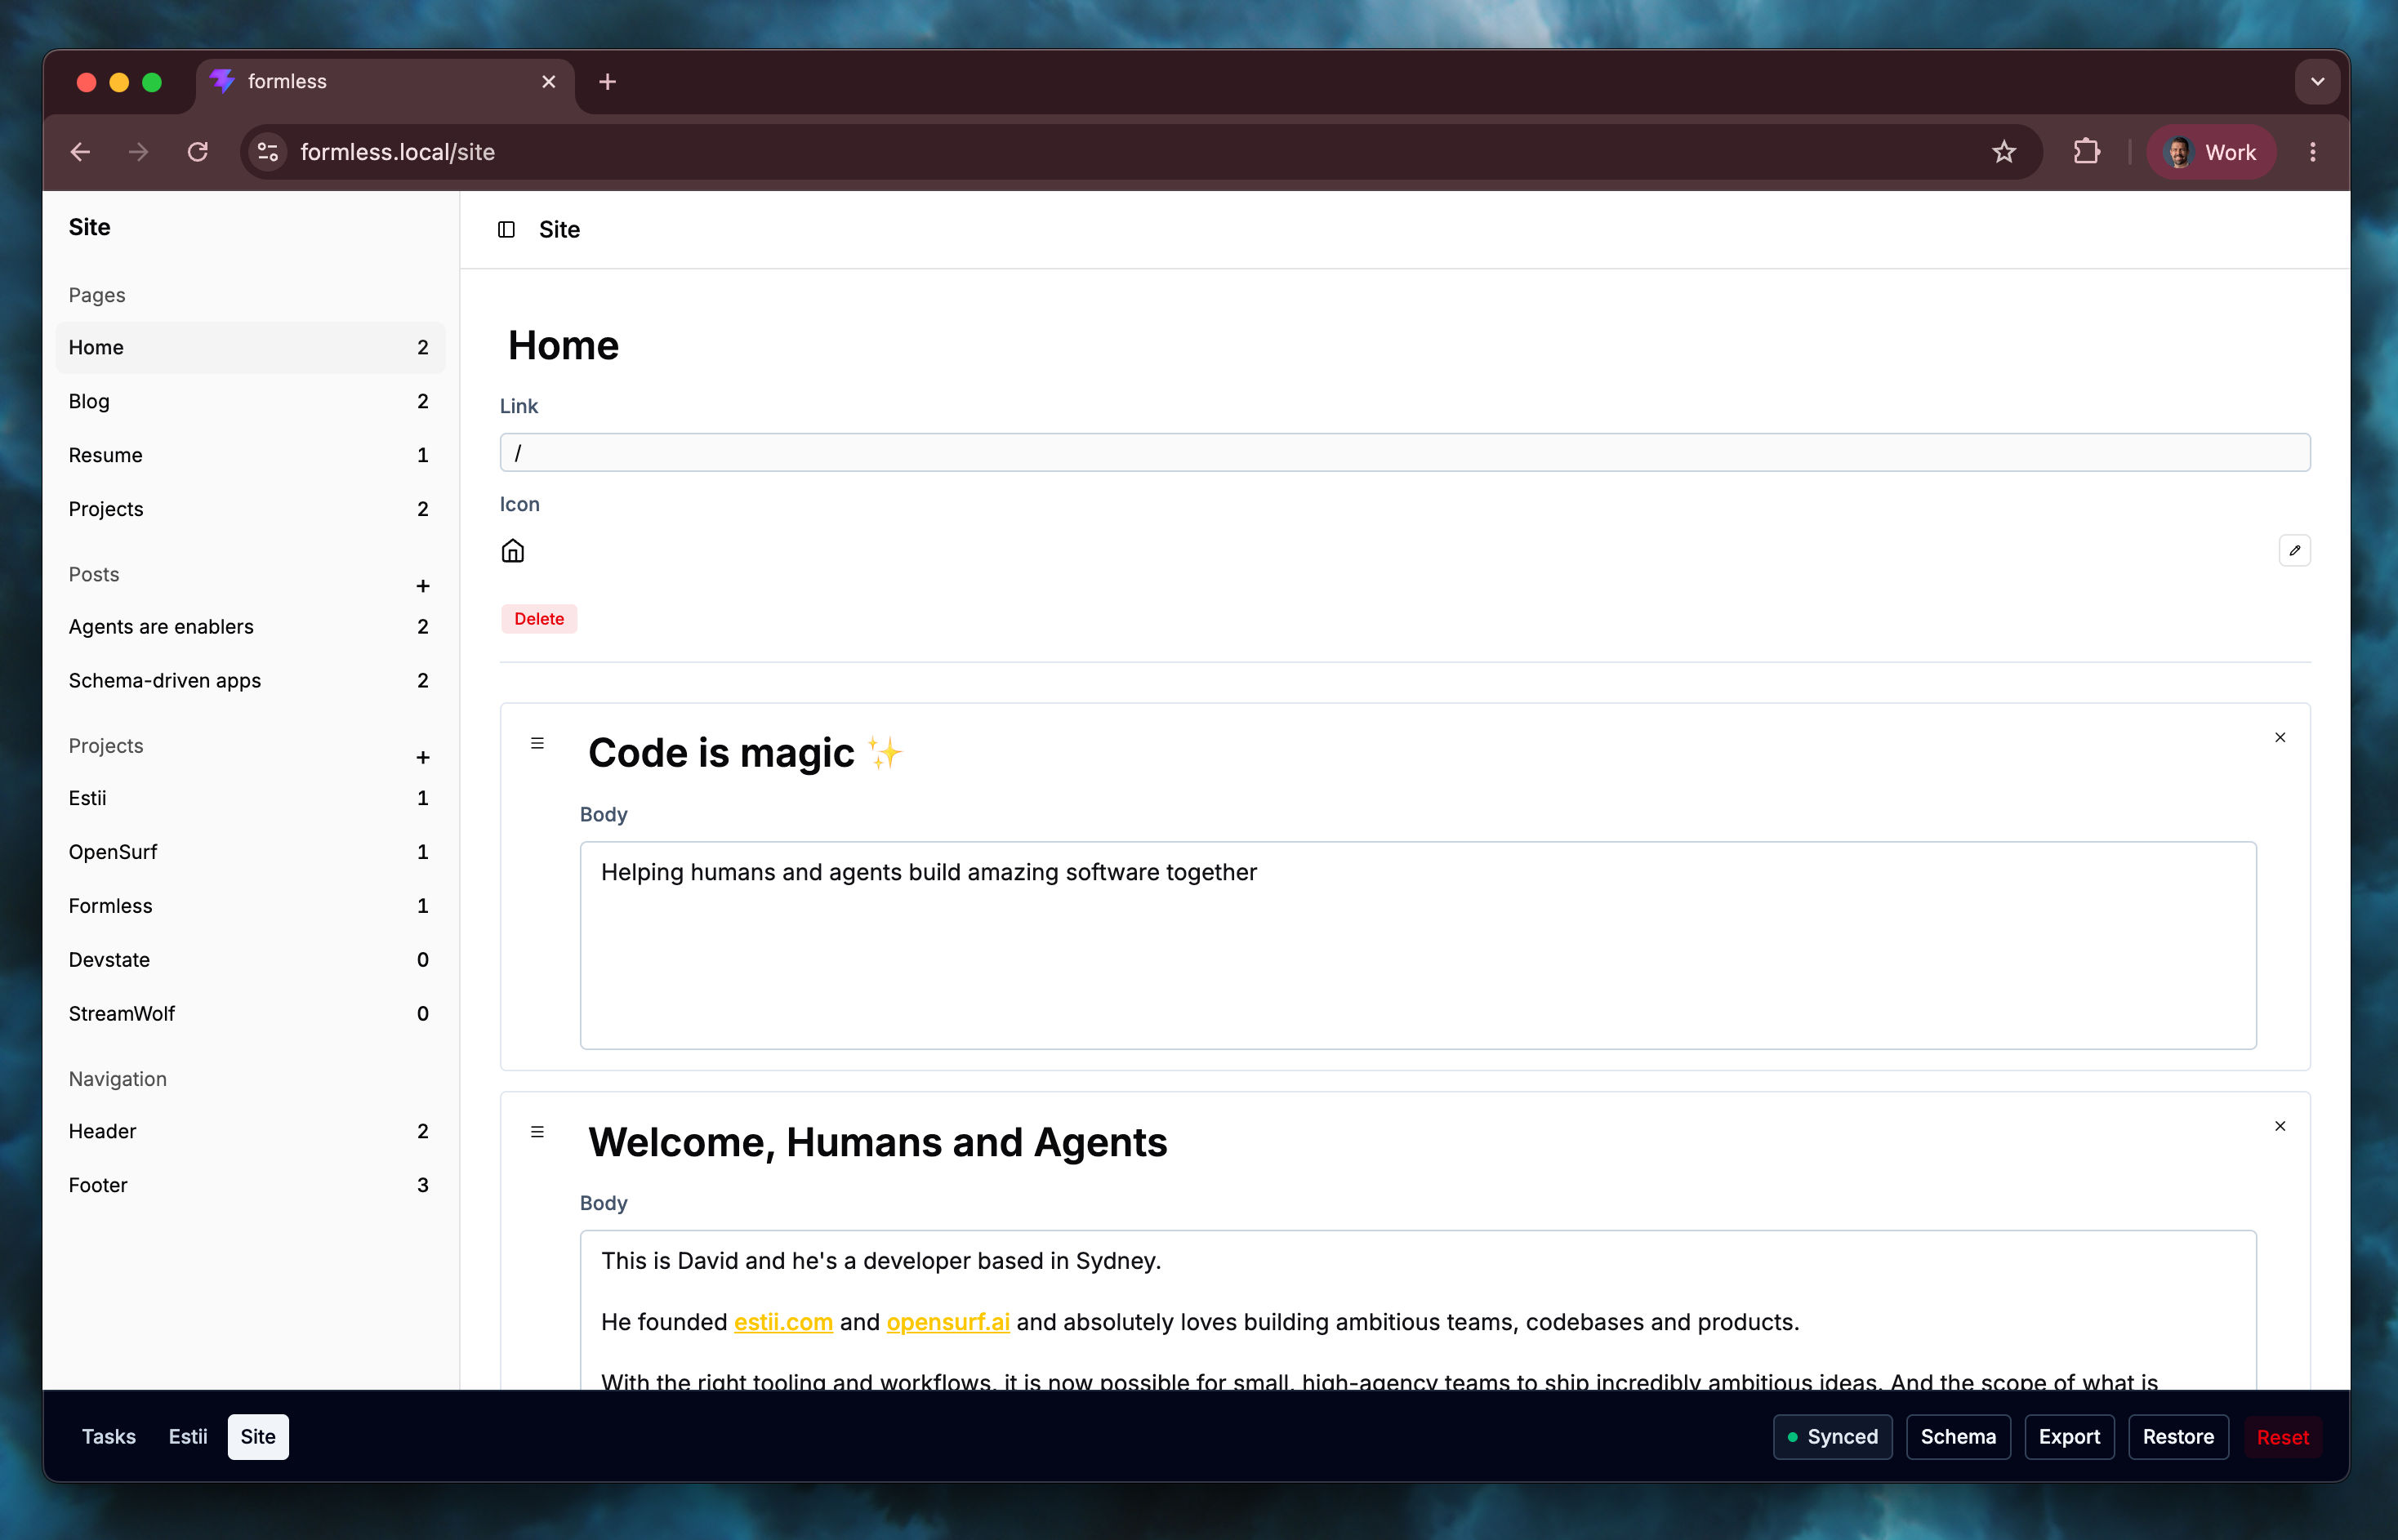2398x1540 pixels.
Task: Click the Site title in top bar
Action: (x=559, y=230)
